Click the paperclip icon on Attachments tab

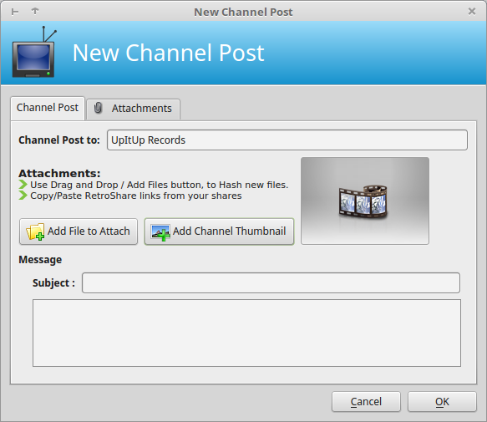tap(98, 108)
